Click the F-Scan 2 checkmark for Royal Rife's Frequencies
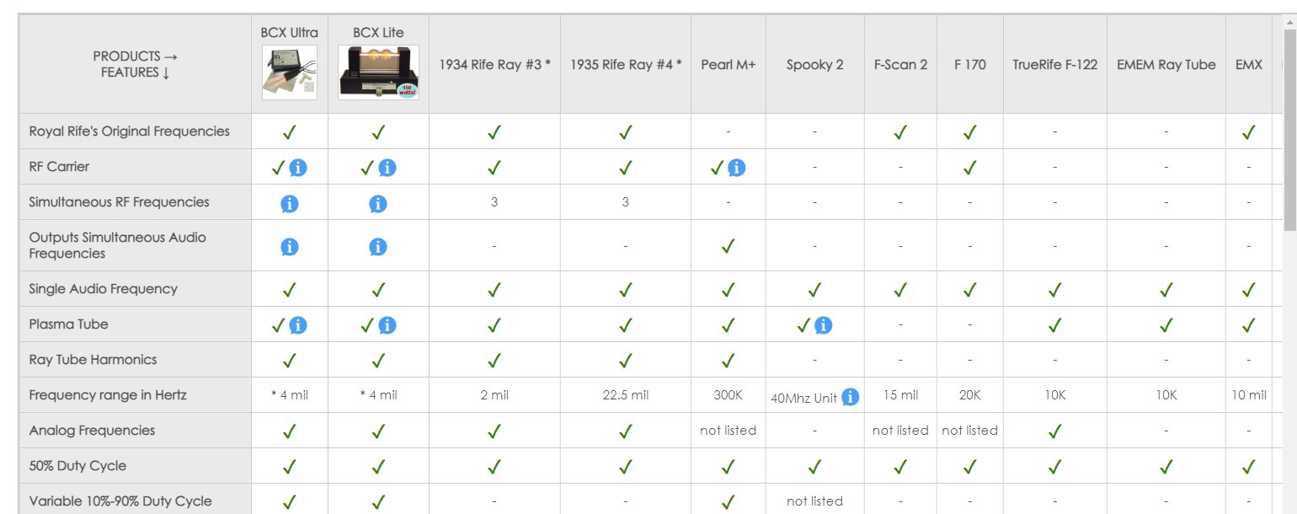Viewport: 1297px width, 514px height. click(x=900, y=131)
